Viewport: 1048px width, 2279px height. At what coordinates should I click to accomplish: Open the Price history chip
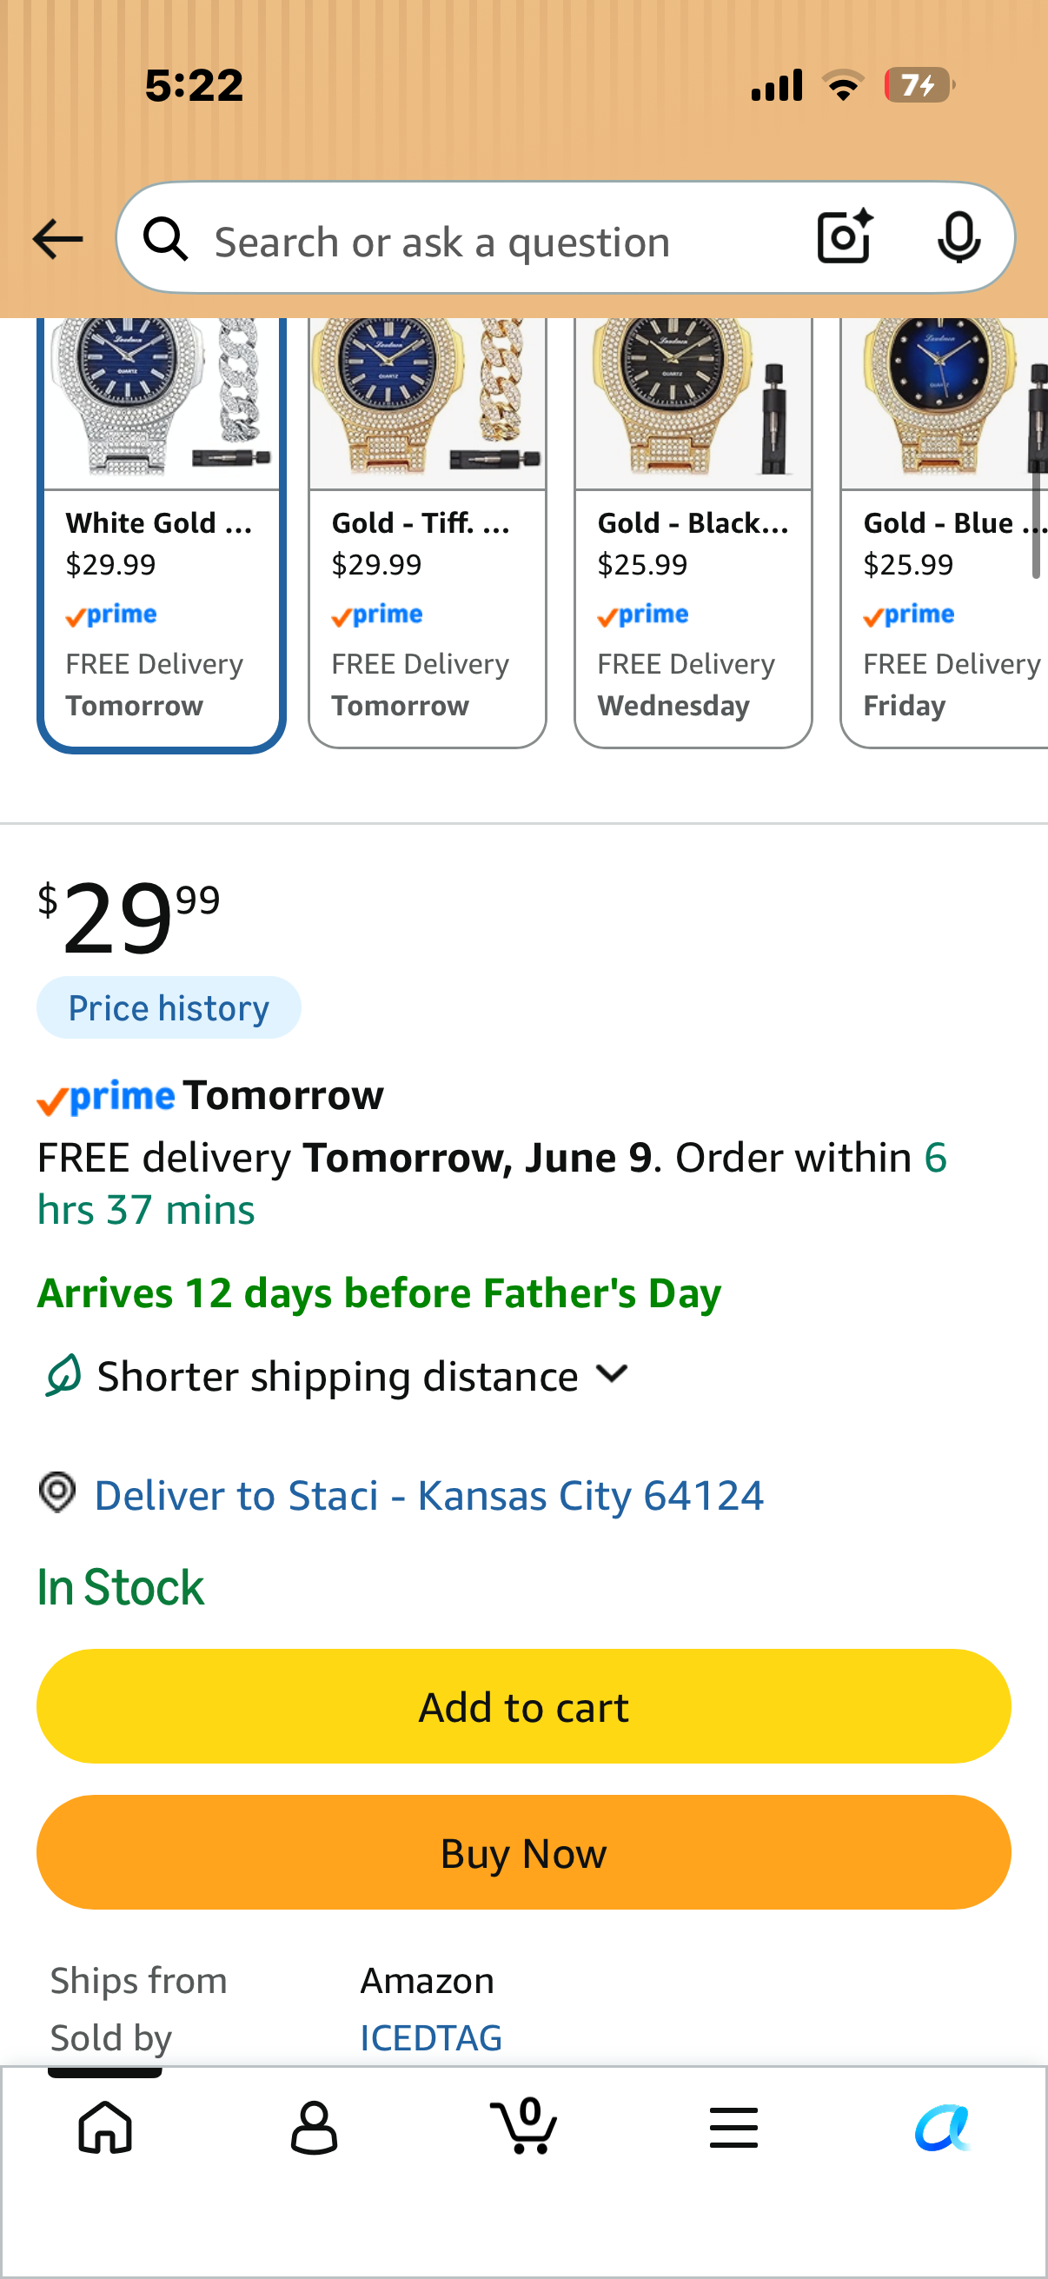[169, 1007]
